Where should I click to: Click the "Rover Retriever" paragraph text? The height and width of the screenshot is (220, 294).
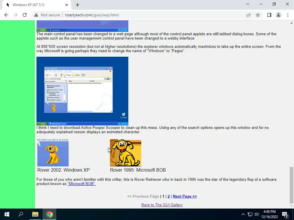(156, 181)
